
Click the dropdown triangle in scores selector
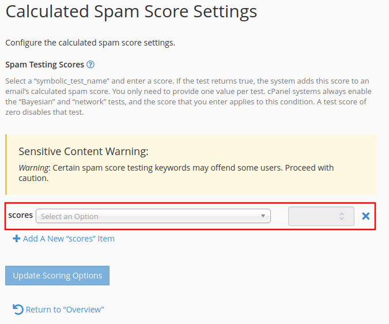pos(263,216)
